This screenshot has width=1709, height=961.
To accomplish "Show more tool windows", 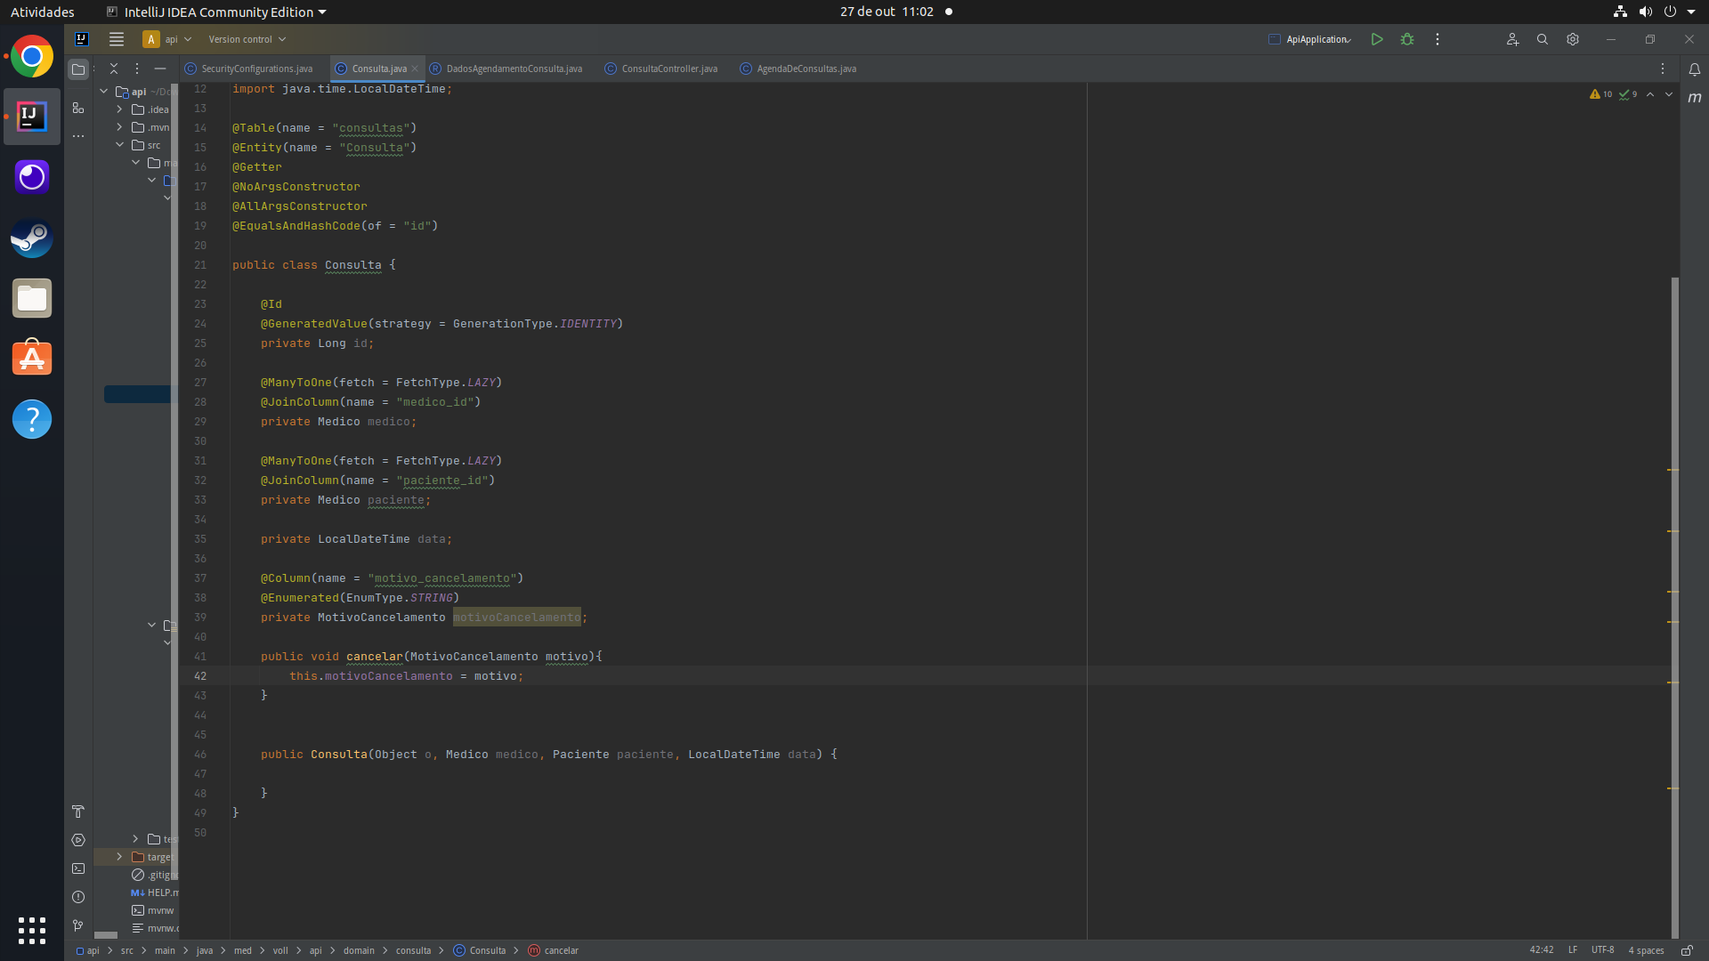I will tap(78, 136).
